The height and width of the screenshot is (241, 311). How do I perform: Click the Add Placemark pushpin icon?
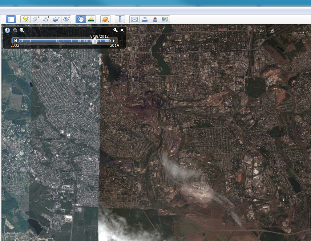click(x=25, y=19)
